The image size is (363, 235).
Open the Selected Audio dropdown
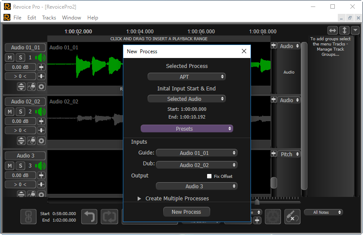tap(187, 99)
